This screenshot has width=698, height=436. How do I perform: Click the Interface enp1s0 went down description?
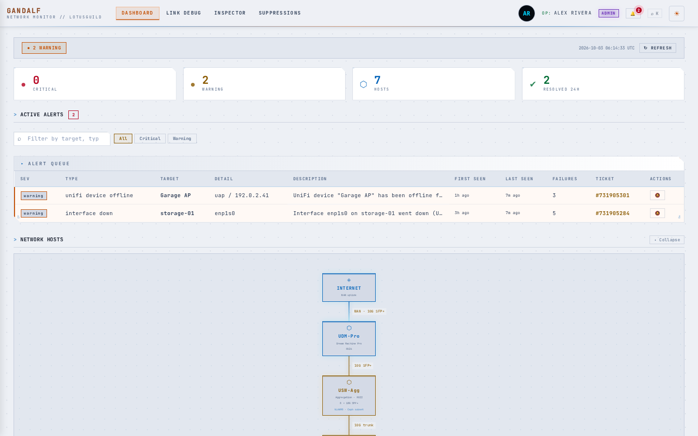tap(368, 213)
